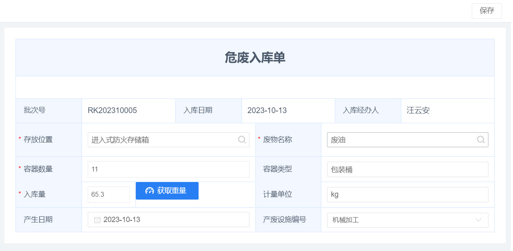Click the batch number RK202310005

(x=112, y=111)
